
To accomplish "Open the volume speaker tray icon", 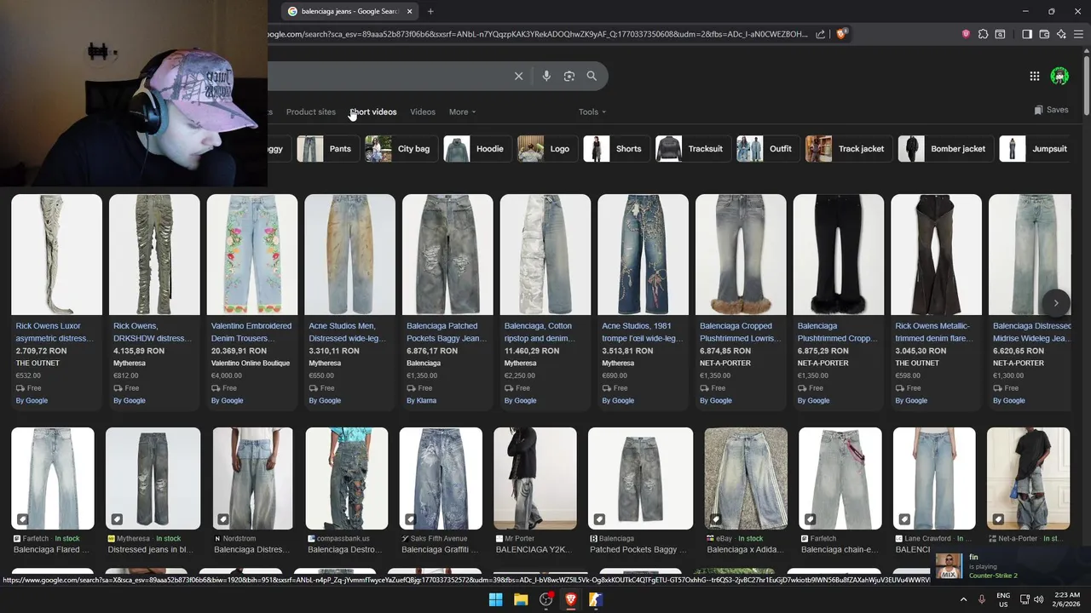I will (1038, 599).
